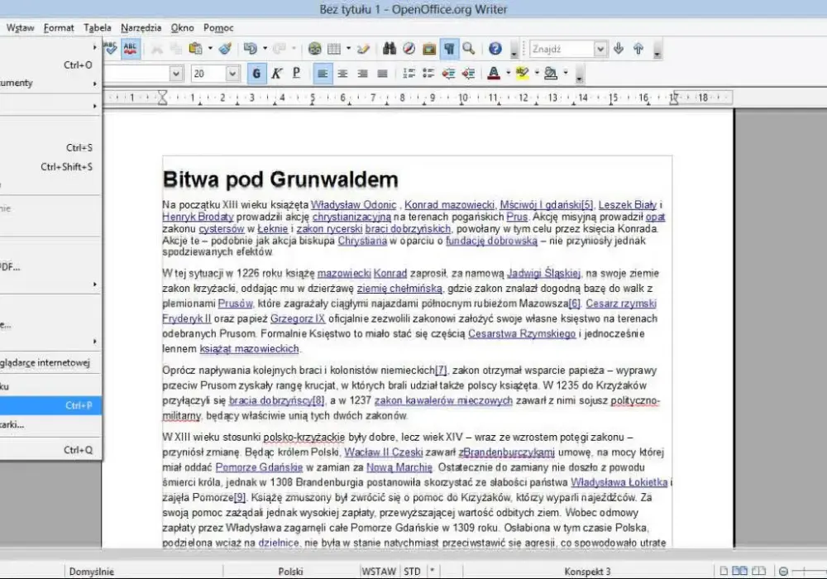Open Find & Replace binoculars icon
The height and width of the screenshot is (579, 827).
point(390,49)
